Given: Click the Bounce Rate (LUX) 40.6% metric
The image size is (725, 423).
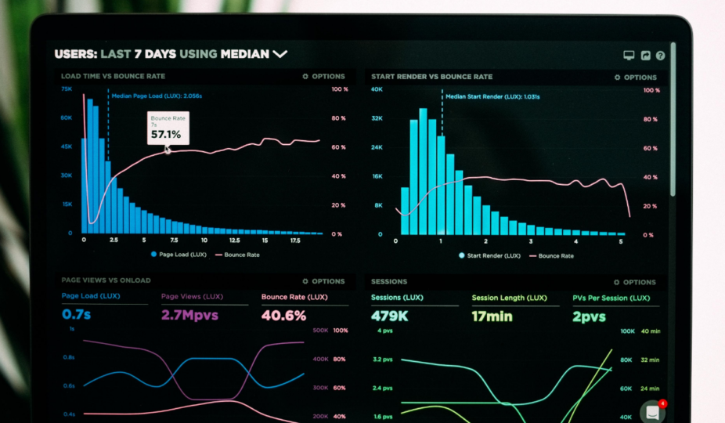Looking at the screenshot, I should point(283,316).
